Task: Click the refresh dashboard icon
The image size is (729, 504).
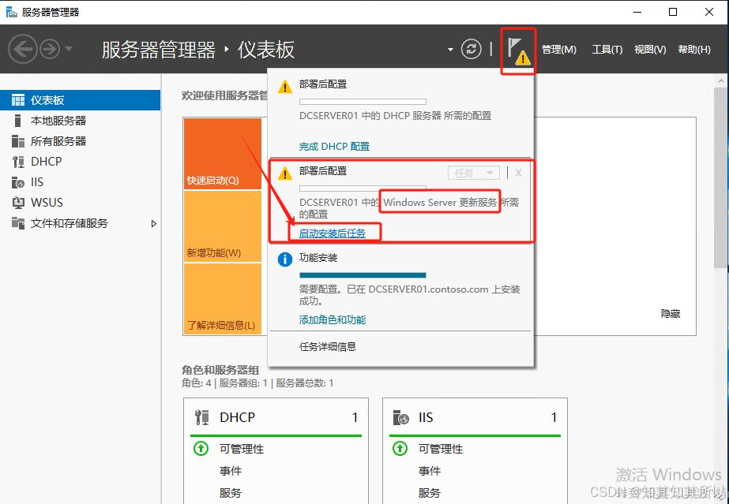Action: pos(471,49)
